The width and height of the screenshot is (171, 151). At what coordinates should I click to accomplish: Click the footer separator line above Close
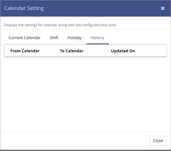pos(85,131)
